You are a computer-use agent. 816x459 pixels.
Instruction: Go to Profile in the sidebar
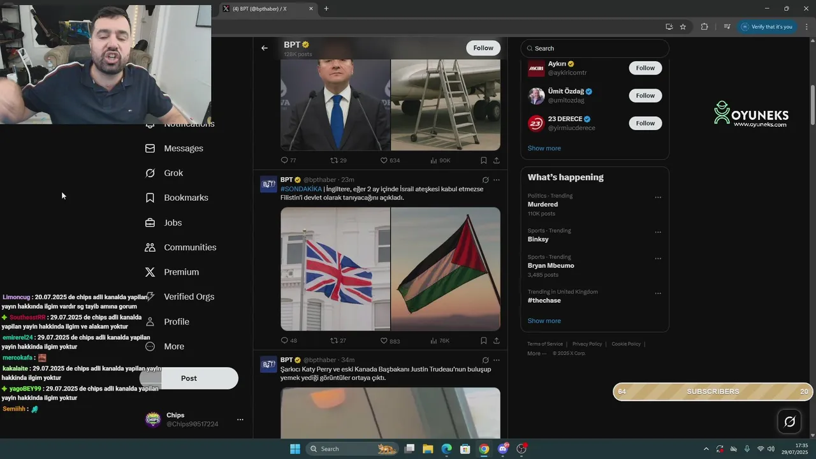167,322
